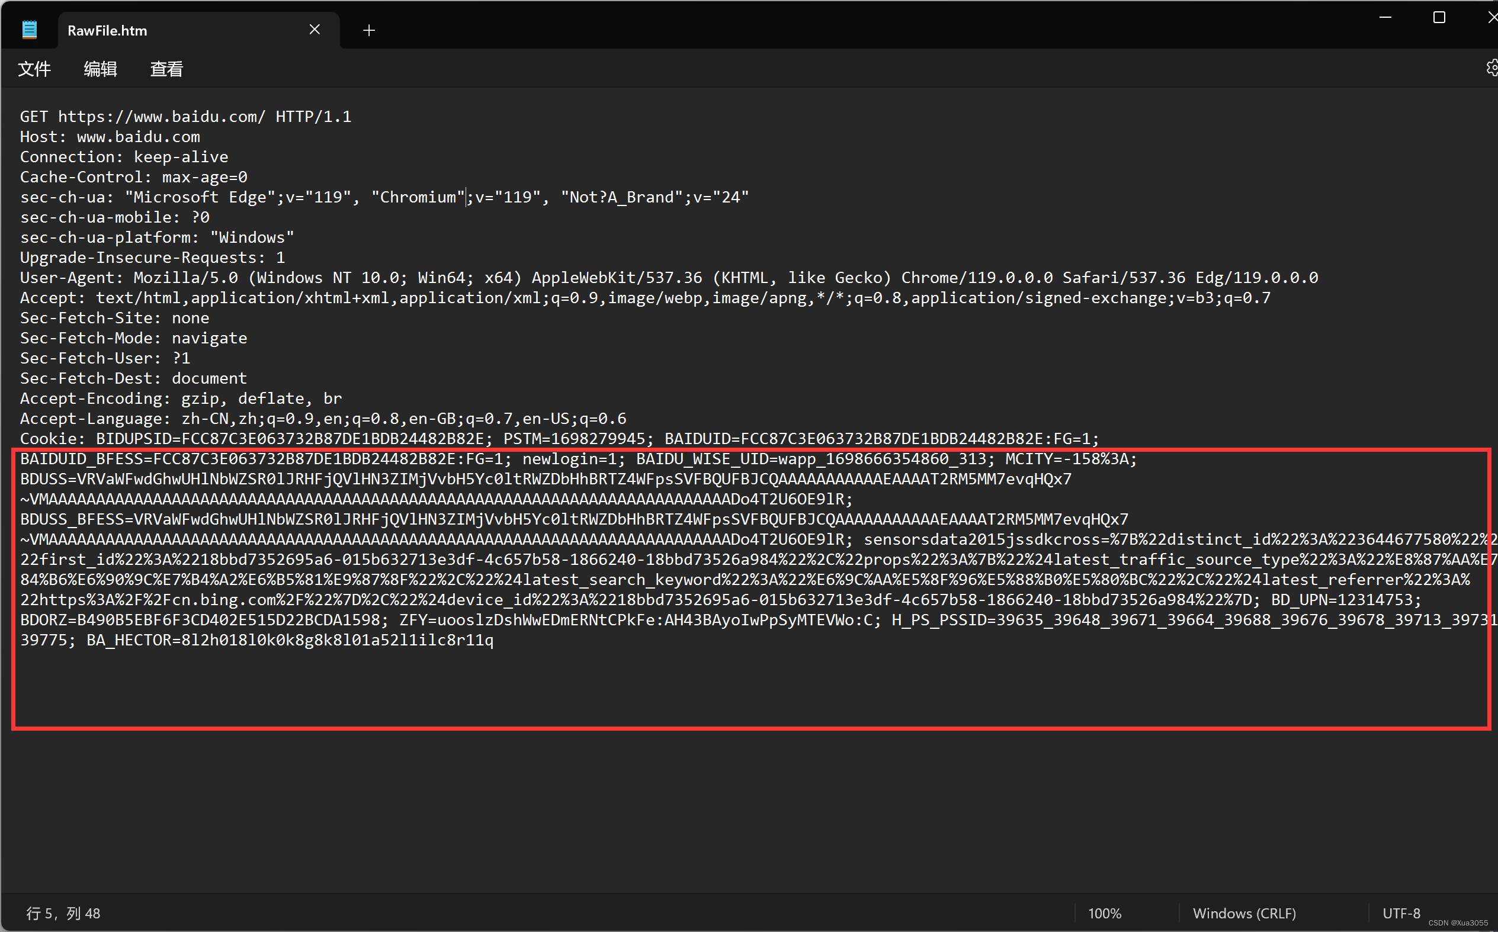Click the Cookie: BIDUPSID line

[560, 439]
